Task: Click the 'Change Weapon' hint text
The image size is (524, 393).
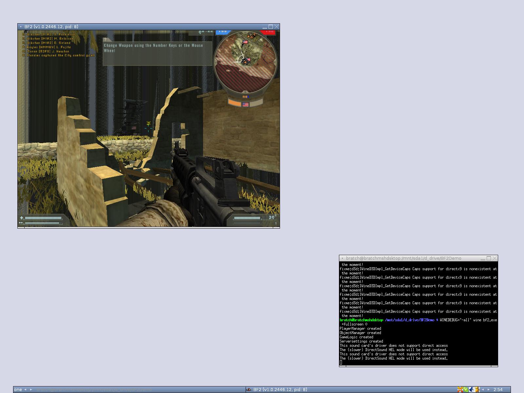Action: coord(153,48)
